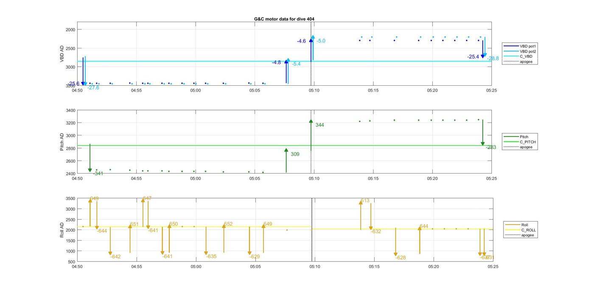This screenshot has height=294, width=594.
Task: Click the '05:20' tick under the VBD plot
Action: pos(432,90)
